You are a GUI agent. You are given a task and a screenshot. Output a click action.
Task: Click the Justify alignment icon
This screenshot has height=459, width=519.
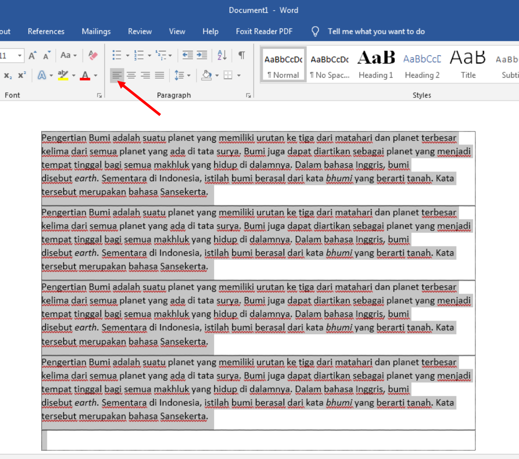point(159,75)
